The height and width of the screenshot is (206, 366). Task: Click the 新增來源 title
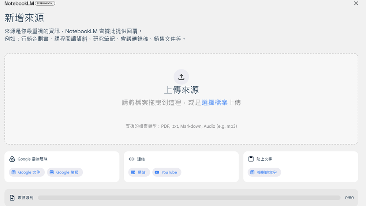coord(24,18)
